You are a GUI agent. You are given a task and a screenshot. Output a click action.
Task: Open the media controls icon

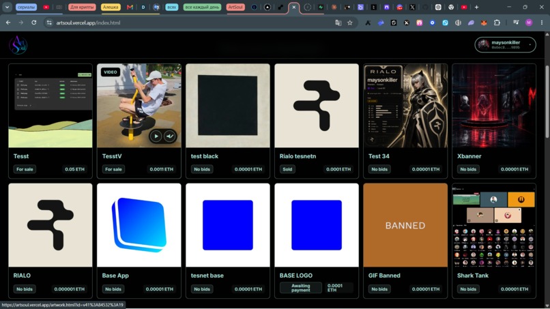[516, 23]
